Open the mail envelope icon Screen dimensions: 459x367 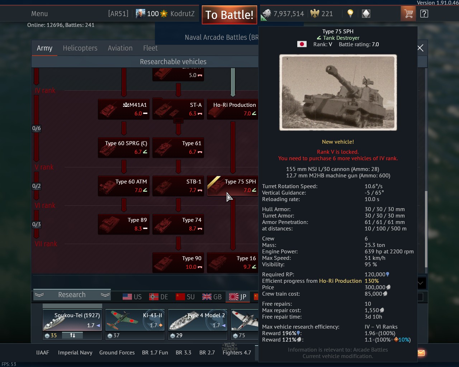click(x=421, y=353)
